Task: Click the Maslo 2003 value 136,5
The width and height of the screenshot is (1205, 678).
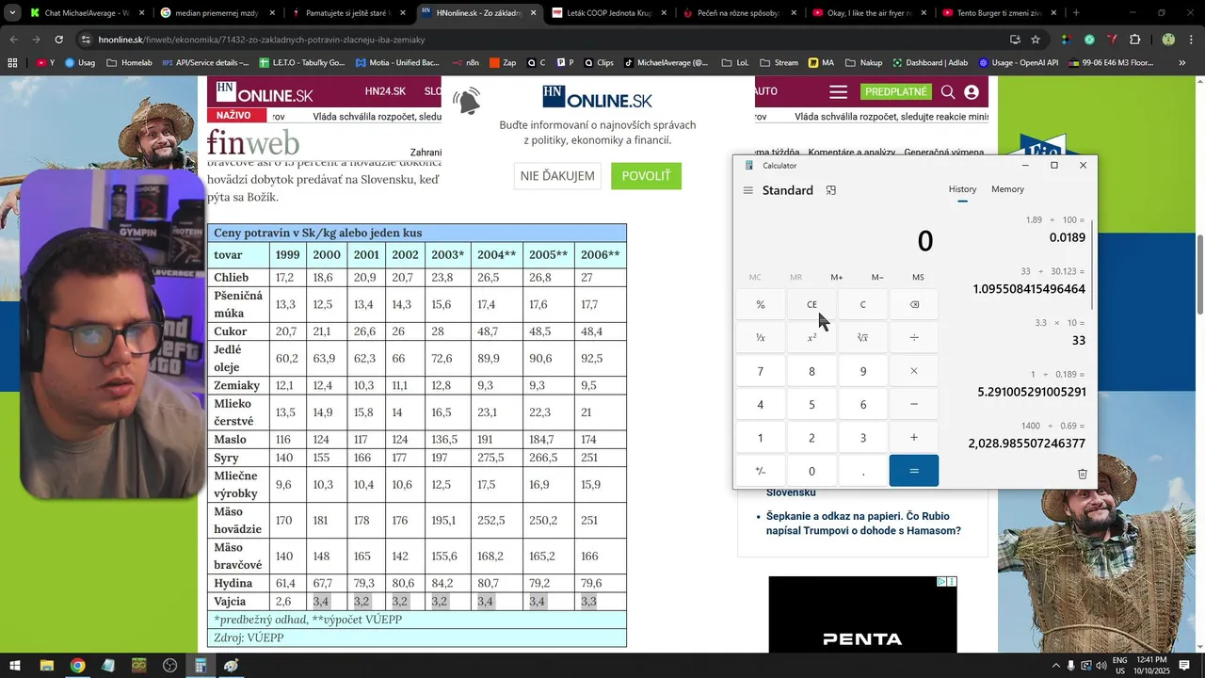Action: coord(443,440)
